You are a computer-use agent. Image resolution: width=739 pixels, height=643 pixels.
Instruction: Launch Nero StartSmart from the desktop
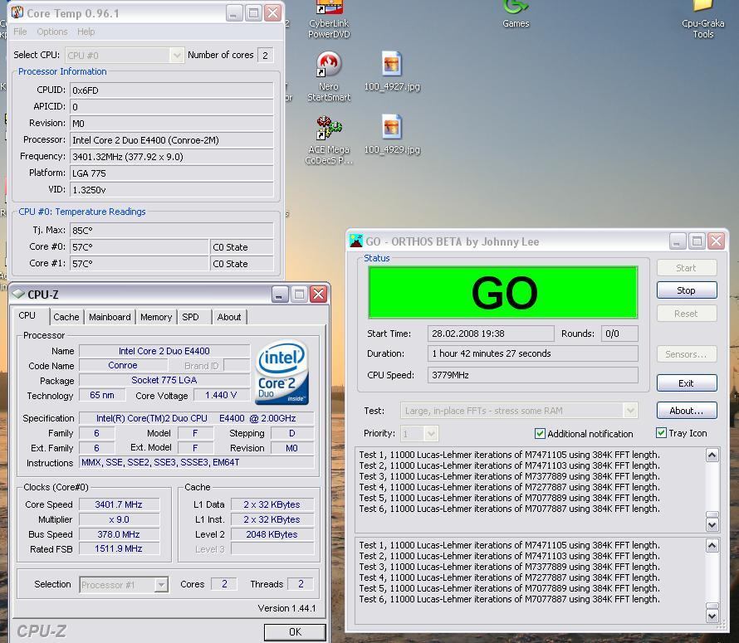[329, 77]
